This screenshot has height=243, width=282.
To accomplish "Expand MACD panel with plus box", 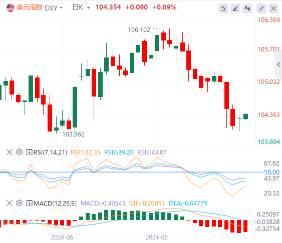I will click(29, 203).
